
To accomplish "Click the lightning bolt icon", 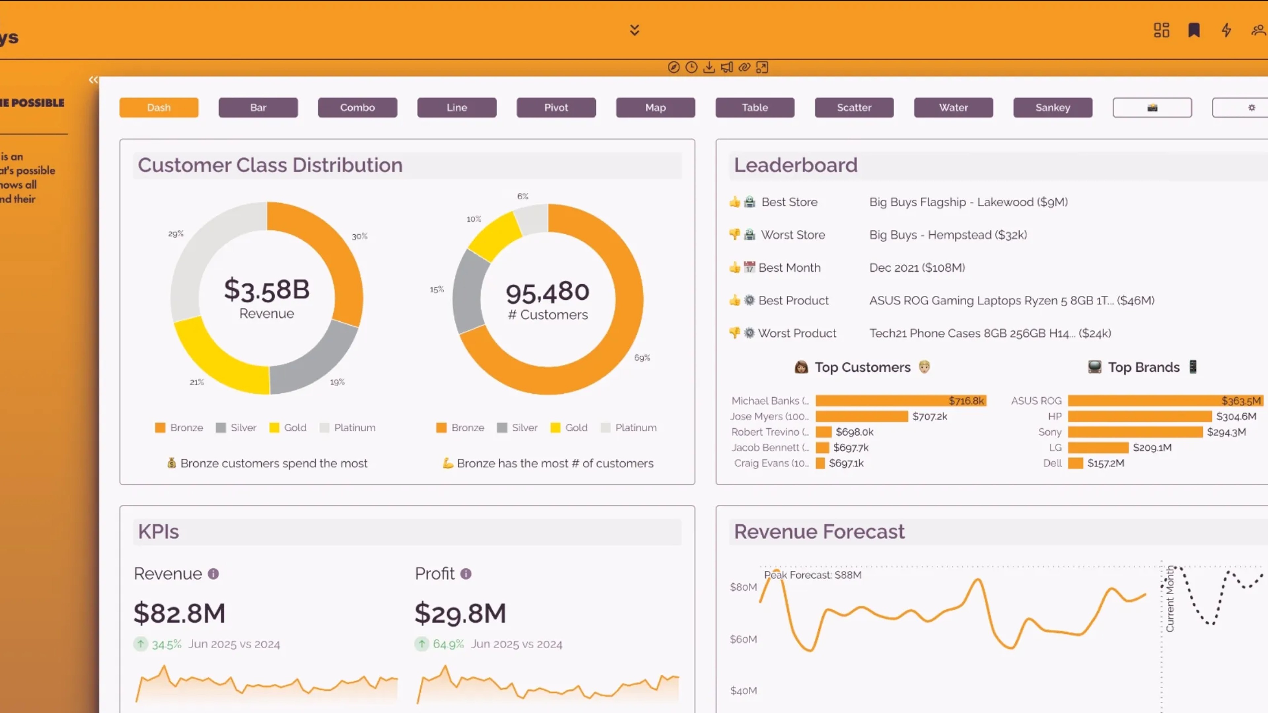I will [1226, 30].
